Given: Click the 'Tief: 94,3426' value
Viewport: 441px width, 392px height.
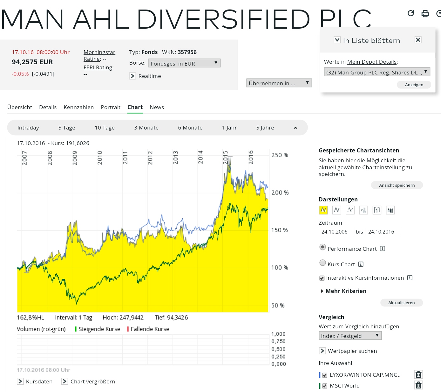Looking at the screenshot, I should [x=171, y=318].
